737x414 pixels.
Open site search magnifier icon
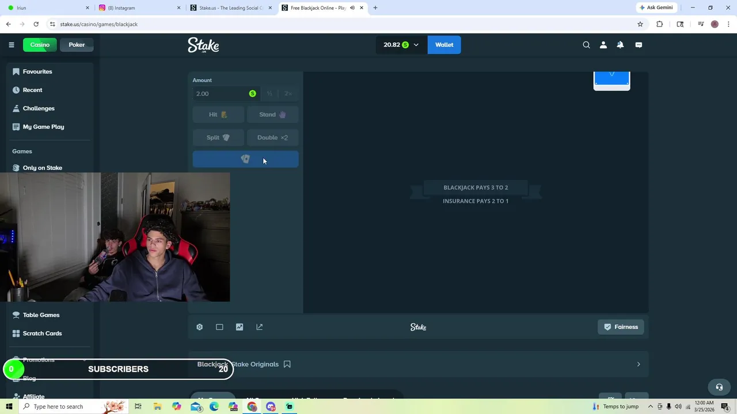click(x=586, y=45)
